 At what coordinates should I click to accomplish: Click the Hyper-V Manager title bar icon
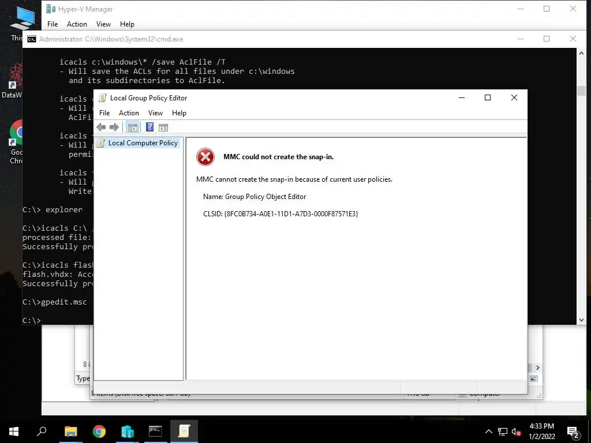coord(51,9)
